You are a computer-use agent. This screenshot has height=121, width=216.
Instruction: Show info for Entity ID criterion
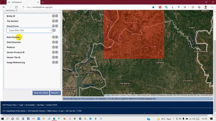point(53,16)
